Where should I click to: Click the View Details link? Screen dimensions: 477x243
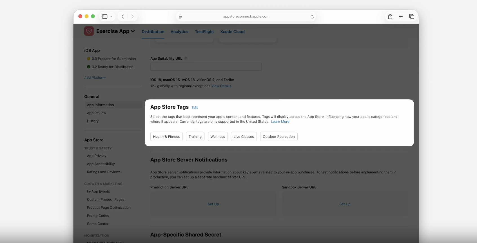[221, 86]
